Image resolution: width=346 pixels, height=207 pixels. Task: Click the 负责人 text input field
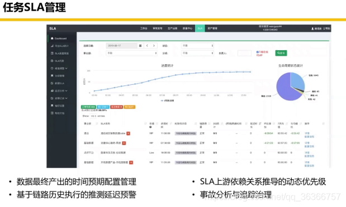pyautogui.click(x=244, y=53)
